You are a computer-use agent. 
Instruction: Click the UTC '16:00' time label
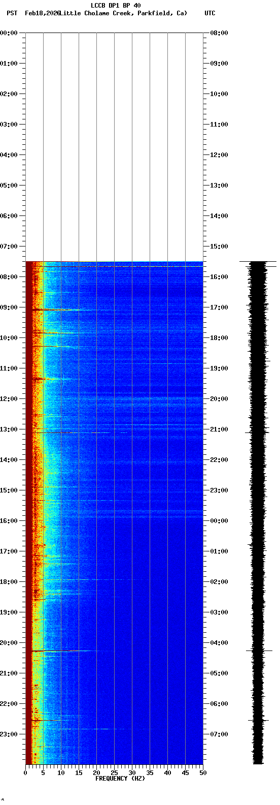(219, 277)
